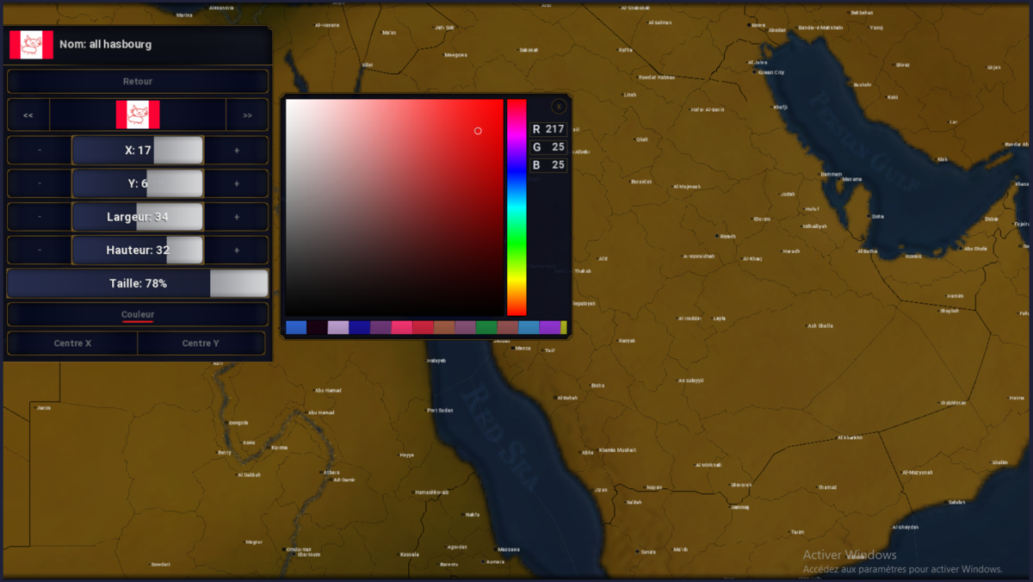
Task: Pick the hot pink preset color swatch
Action: (402, 327)
